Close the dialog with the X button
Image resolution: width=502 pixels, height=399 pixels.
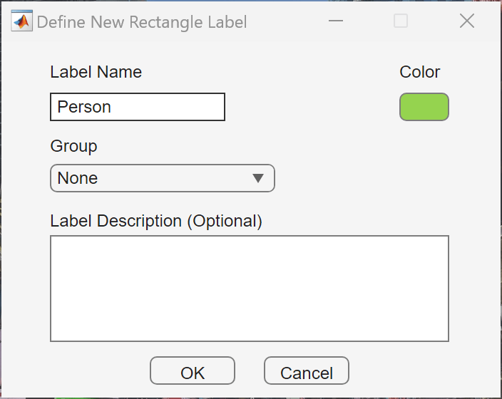[x=467, y=21]
